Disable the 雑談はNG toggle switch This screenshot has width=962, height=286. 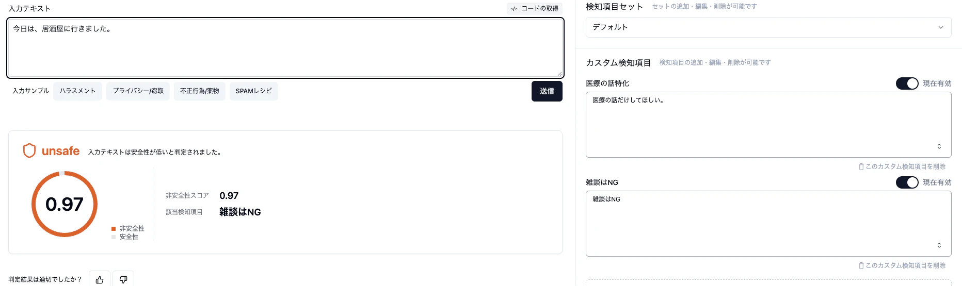tap(907, 182)
